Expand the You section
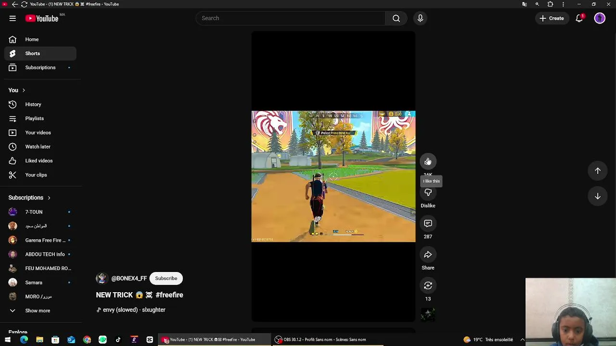616x346 pixels. tap(17, 90)
